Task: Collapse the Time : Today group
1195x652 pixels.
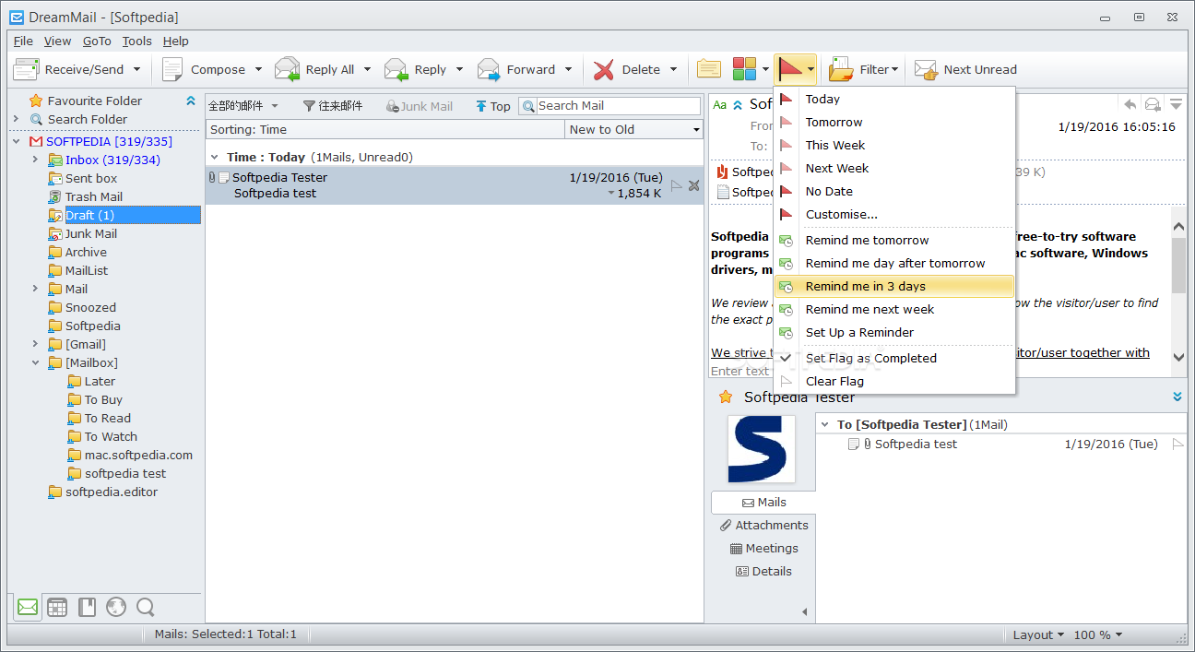Action: (214, 157)
